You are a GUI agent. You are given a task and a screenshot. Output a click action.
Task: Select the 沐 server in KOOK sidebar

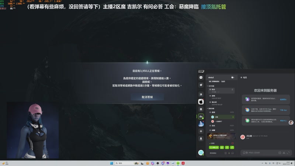pyautogui.click(x=201, y=94)
